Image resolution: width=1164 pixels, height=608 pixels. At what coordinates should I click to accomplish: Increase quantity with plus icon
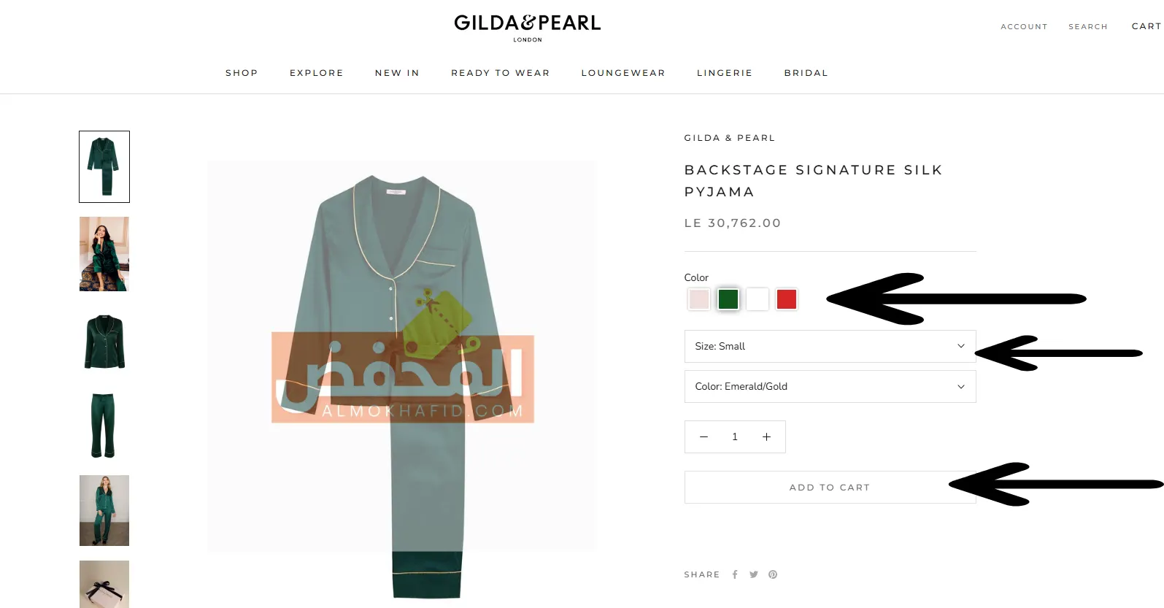[x=766, y=436]
